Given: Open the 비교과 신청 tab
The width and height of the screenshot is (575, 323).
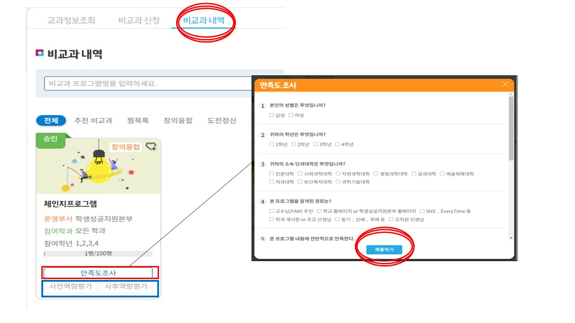Looking at the screenshot, I should pos(139,20).
